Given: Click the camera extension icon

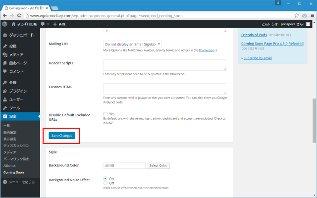Looking at the screenshot, I should click(x=305, y=15).
